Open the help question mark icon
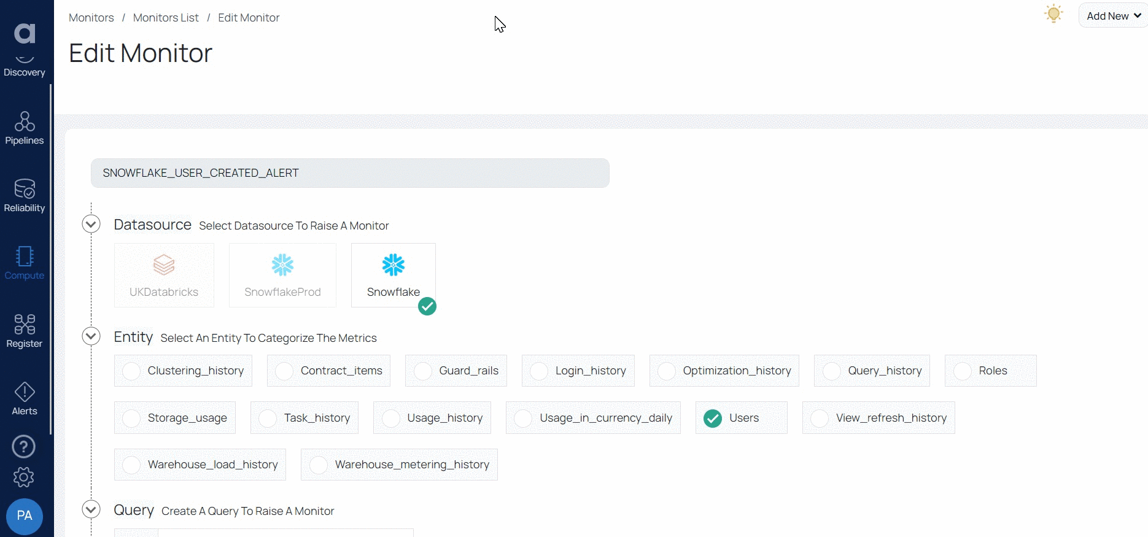This screenshot has height=537, width=1148. point(24,447)
